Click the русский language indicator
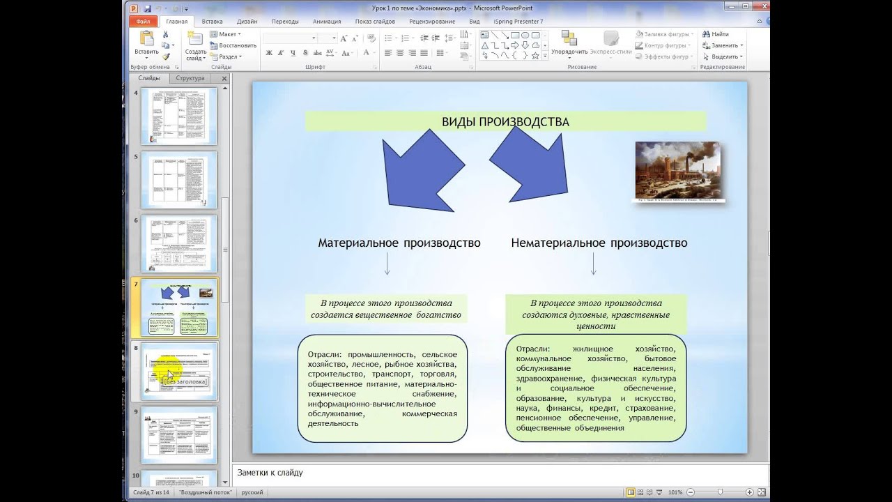The height and width of the screenshot is (502, 892). tap(252, 492)
